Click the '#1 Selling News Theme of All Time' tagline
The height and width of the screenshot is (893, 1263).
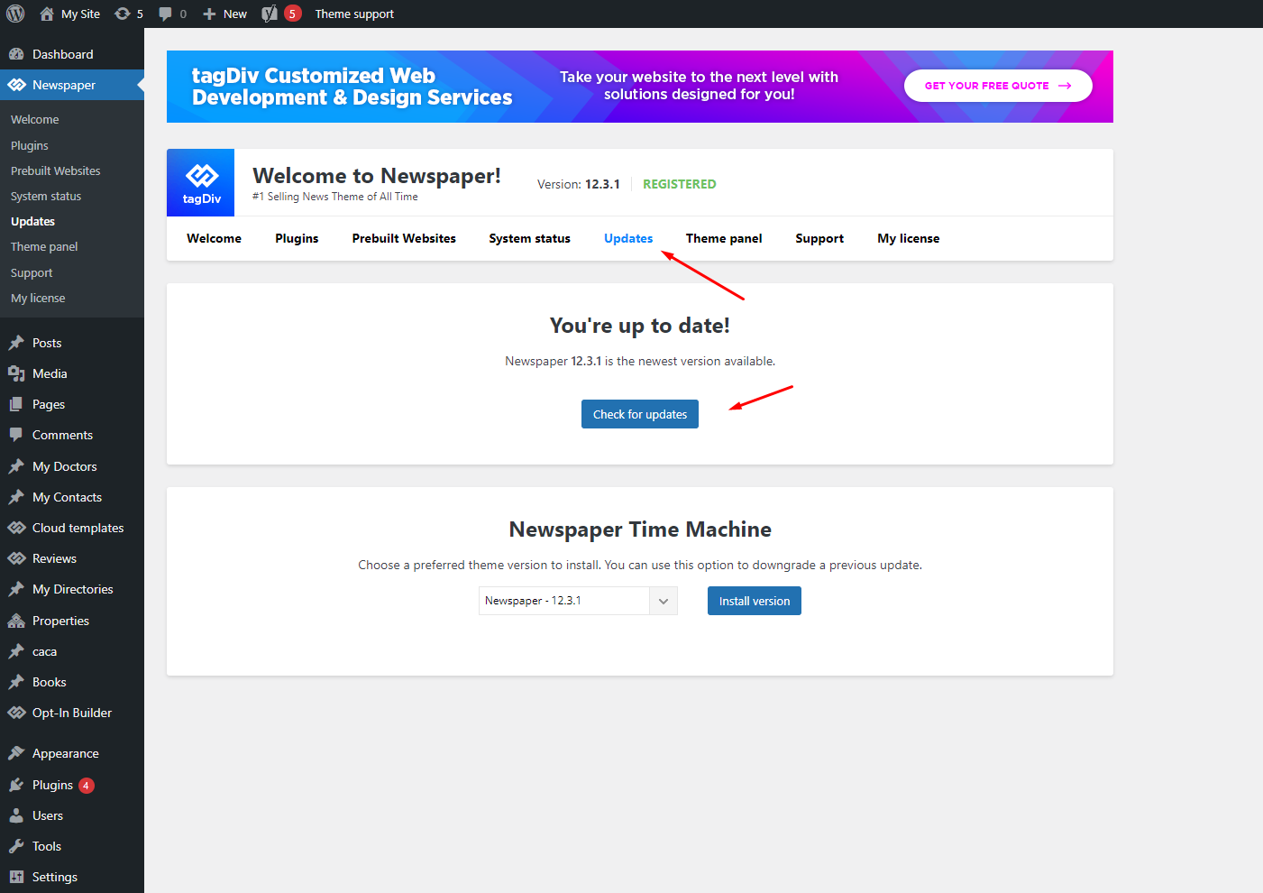click(335, 197)
